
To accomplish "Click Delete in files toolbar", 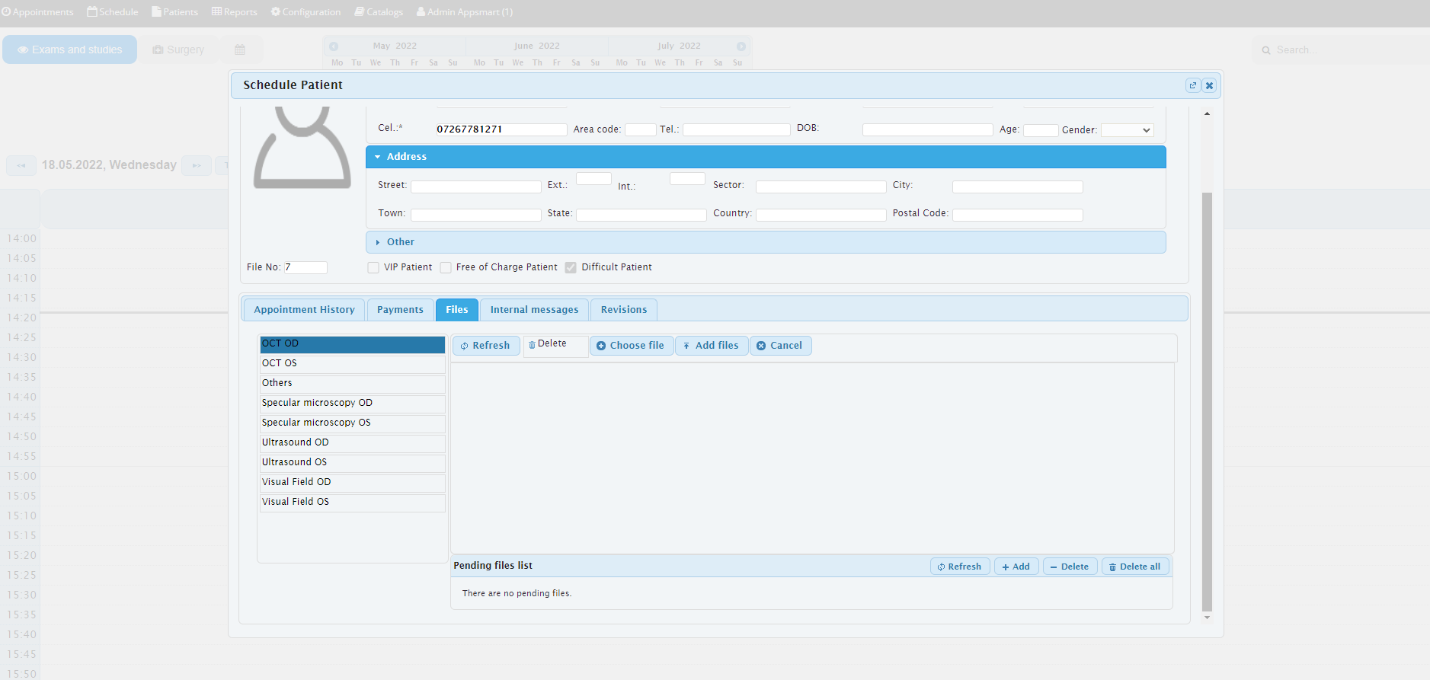I will tap(555, 346).
